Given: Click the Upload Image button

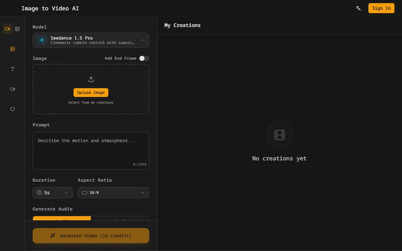Looking at the screenshot, I should click(91, 93).
